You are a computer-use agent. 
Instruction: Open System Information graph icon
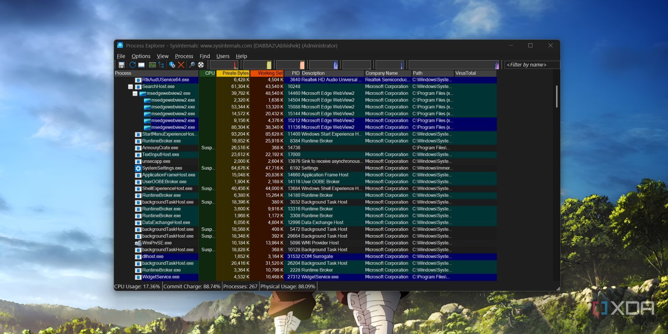pos(152,65)
